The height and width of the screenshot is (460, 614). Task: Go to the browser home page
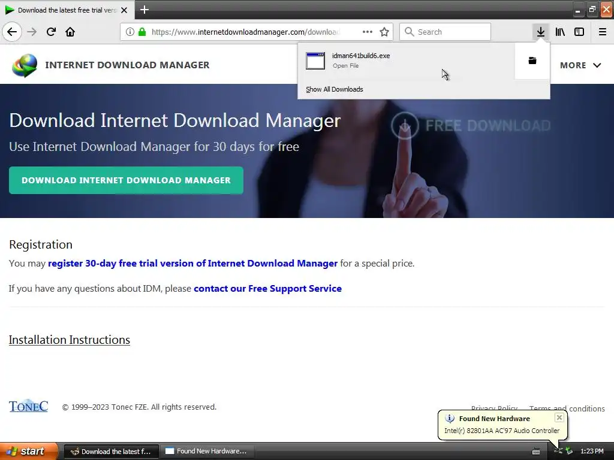click(x=70, y=32)
